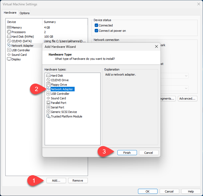This screenshot has height=196, width=203.
Task: Toggle Connect at power on checkbox
Action: [96, 31]
